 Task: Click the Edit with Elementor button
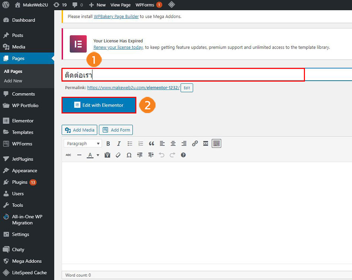pos(99,105)
